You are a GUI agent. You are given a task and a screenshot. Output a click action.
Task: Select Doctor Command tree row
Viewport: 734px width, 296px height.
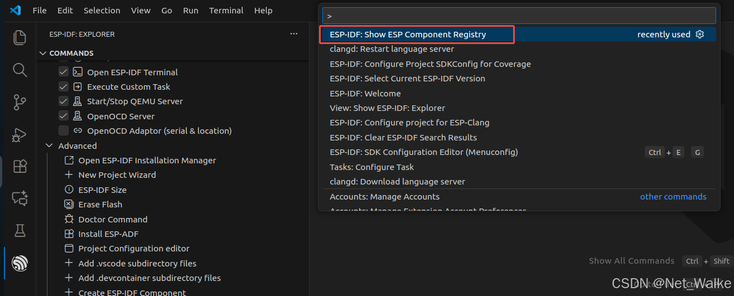pyautogui.click(x=173, y=219)
